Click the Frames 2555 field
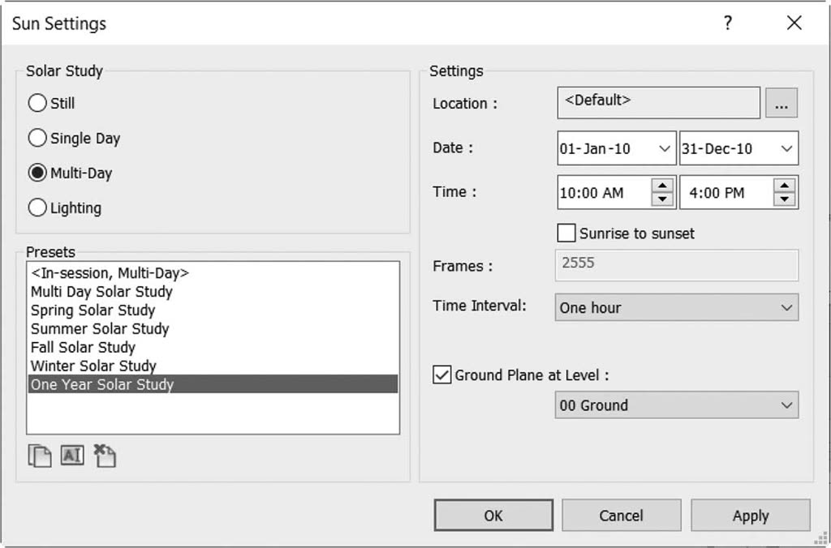 tap(677, 265)
